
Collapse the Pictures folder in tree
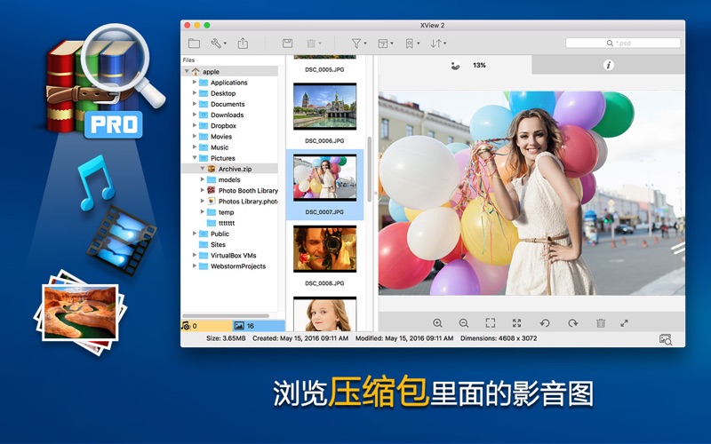[195, 158]
